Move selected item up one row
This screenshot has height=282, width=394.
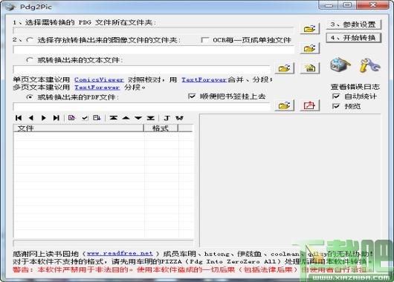click(126, 118)
